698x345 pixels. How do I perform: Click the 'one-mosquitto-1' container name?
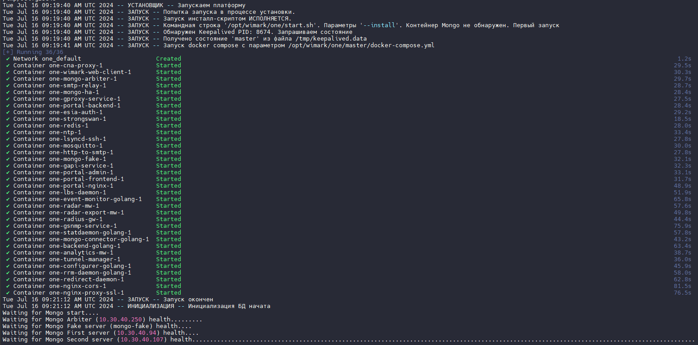click(76, 146)
